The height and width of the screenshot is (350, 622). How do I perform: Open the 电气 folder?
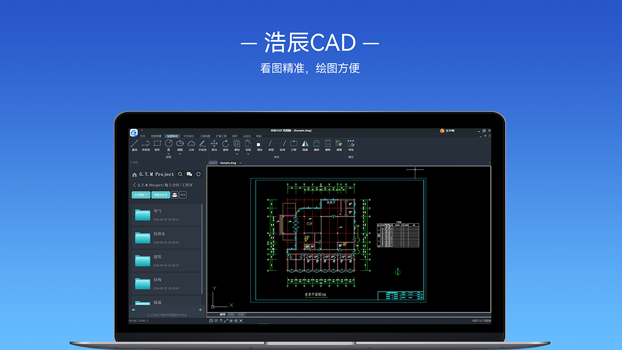pyautogui.click(x=167, y=215)
